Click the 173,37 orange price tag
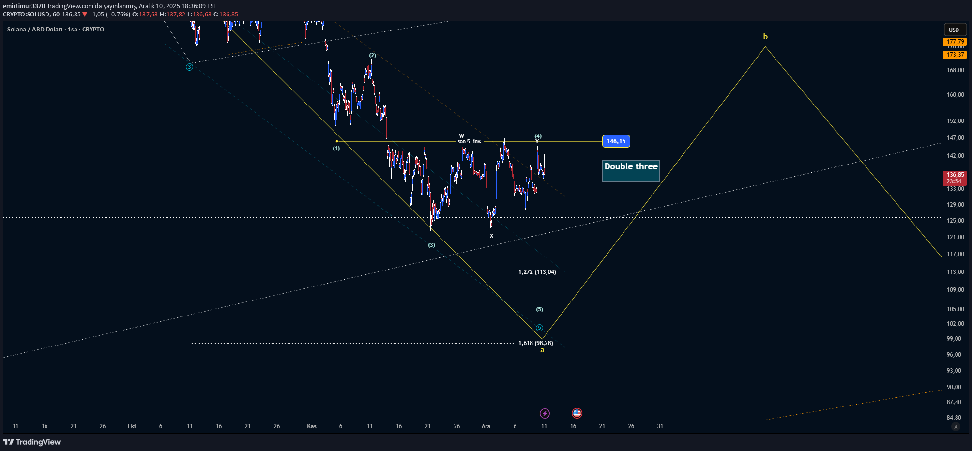This screenshot has height=451, width=972. 955,55
